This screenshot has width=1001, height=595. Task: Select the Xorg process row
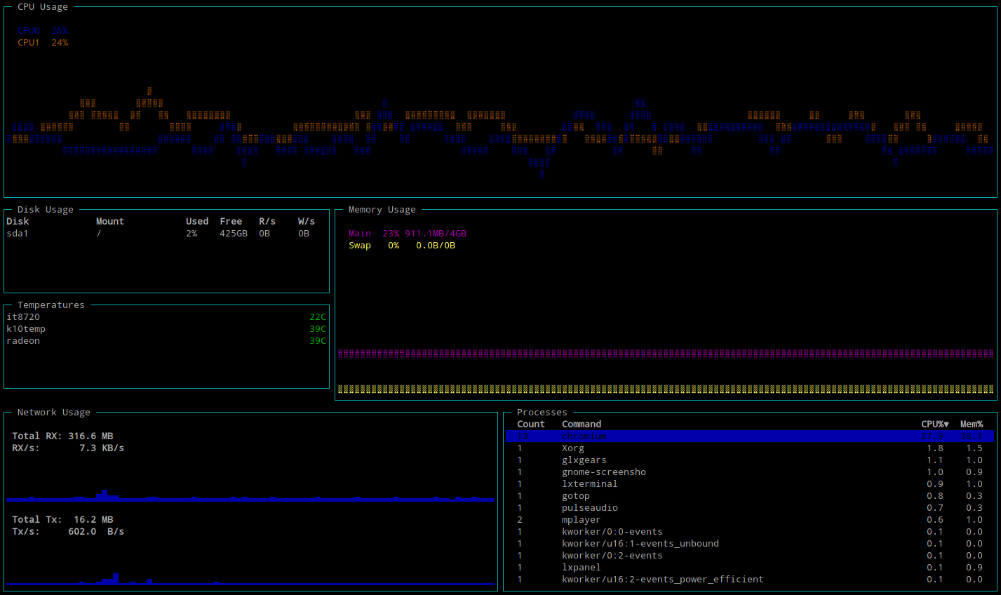point(750,448)
